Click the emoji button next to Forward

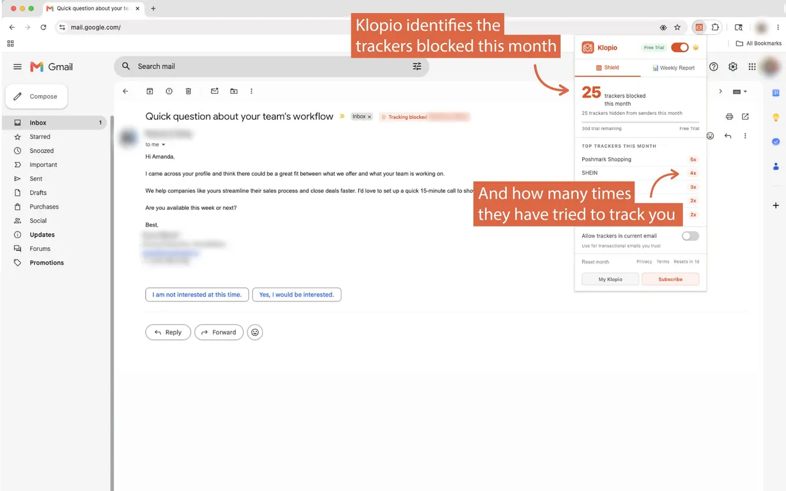click(255, 332)
